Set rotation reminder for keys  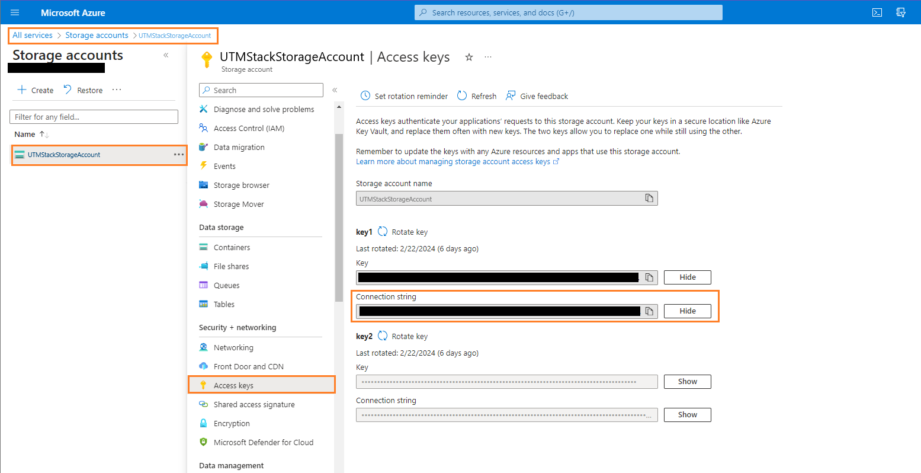point(405,96)
